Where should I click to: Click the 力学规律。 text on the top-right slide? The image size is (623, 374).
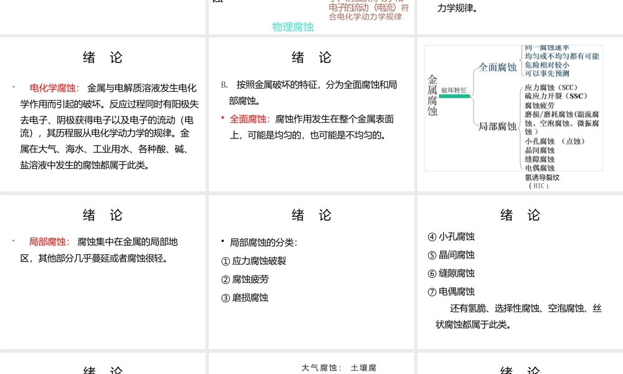point(457,8)
